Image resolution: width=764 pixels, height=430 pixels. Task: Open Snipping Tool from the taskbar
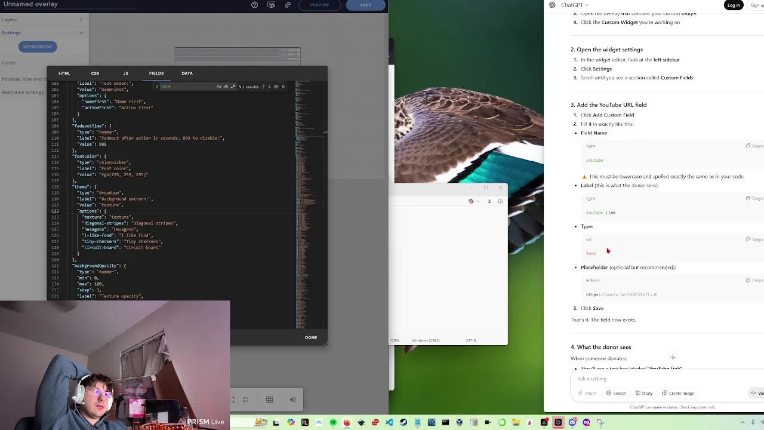tap(600, 422)
